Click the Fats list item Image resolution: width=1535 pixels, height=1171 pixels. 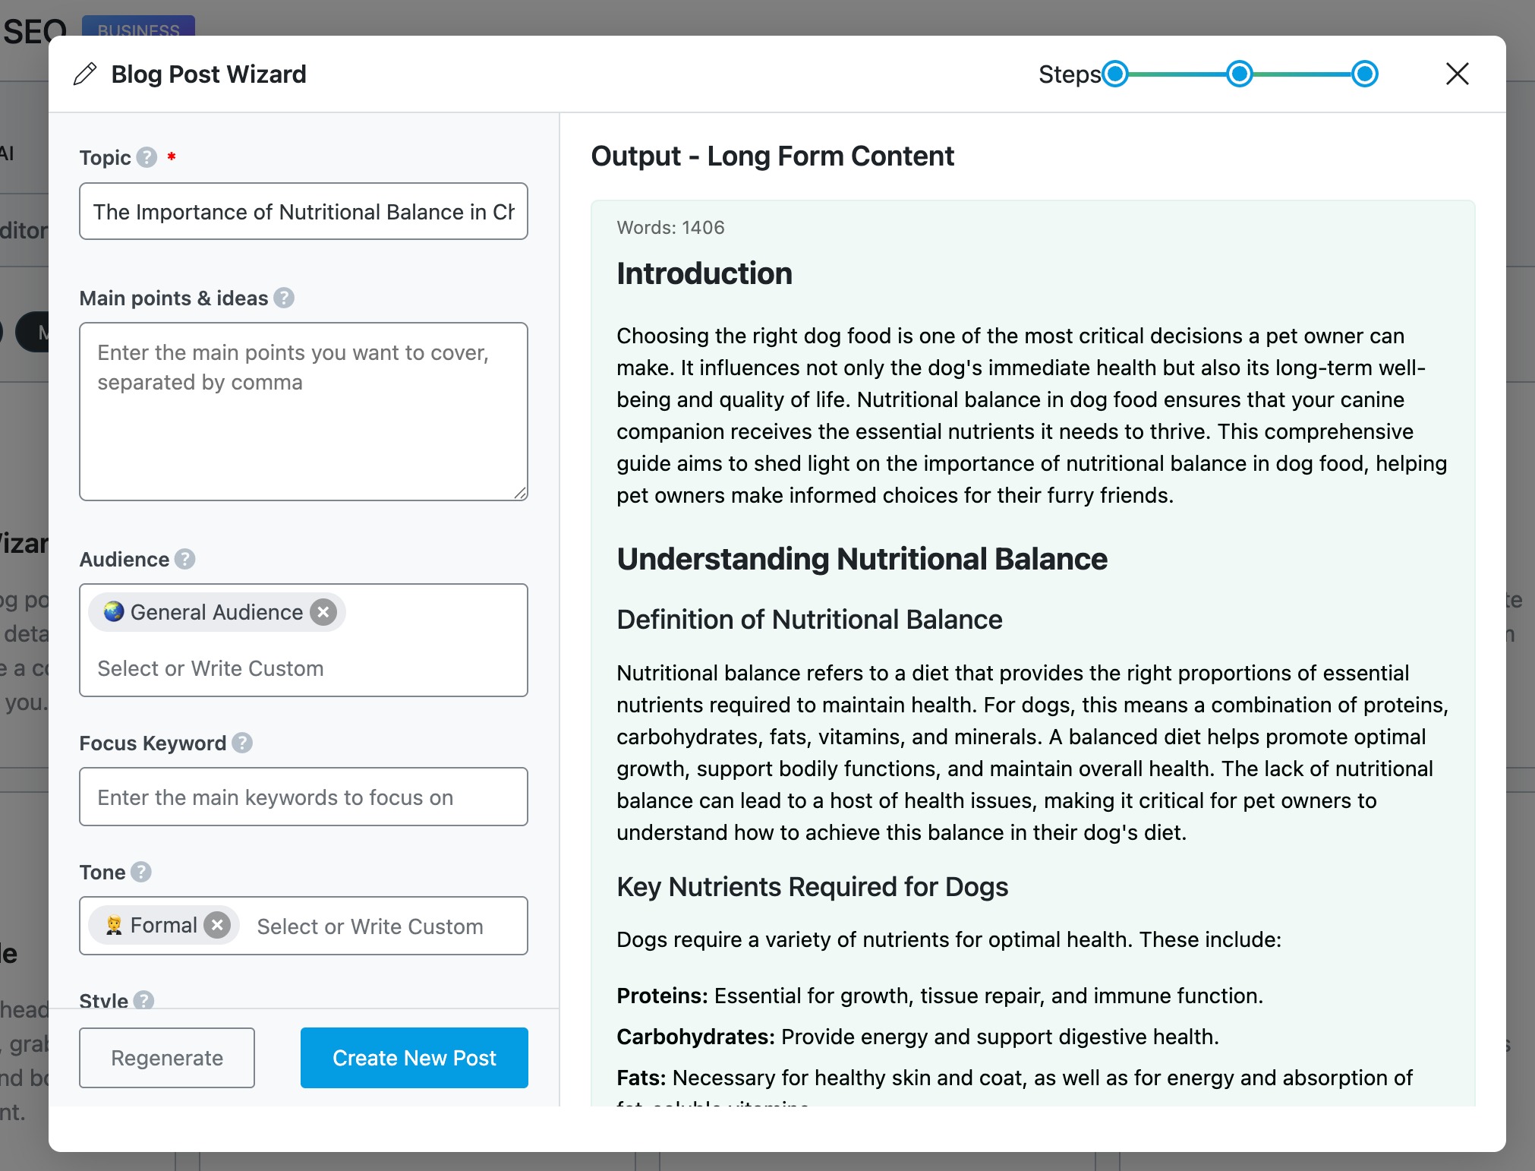[1014, 1091]
